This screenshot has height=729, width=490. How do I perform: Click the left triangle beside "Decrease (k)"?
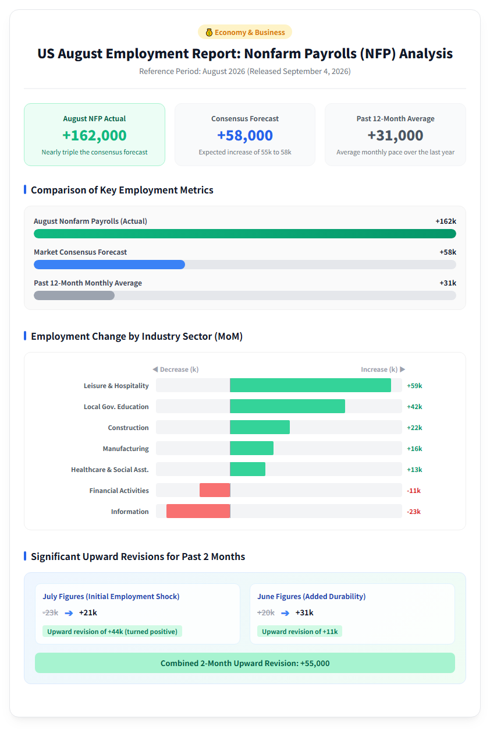click(155, 369)
